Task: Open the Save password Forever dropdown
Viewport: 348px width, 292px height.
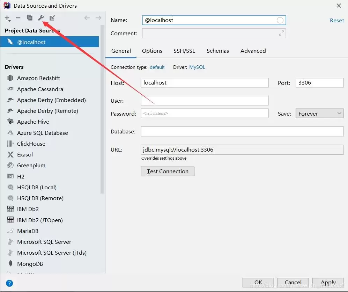Action: pyautogui.click(x=319, y=114)
